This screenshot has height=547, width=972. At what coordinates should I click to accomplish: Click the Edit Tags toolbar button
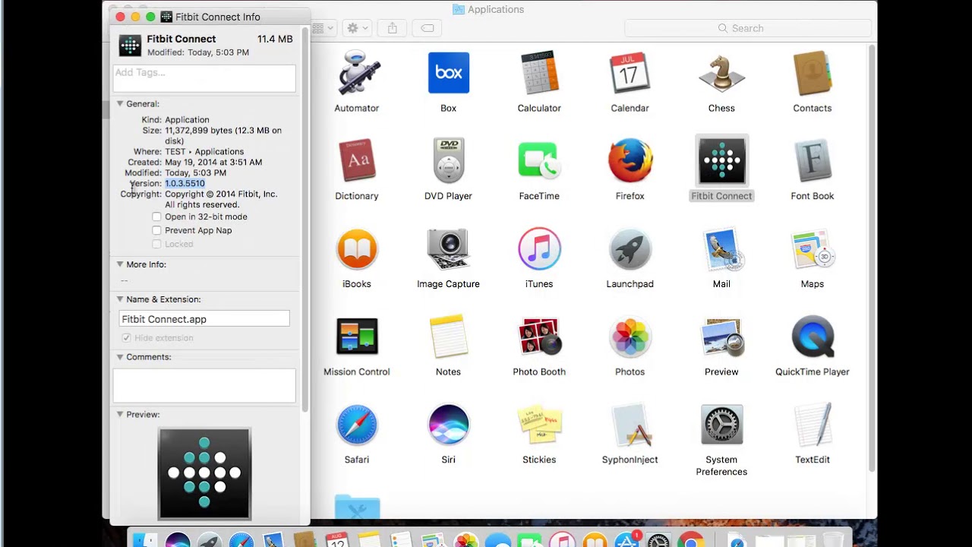[x=428, y=28]
